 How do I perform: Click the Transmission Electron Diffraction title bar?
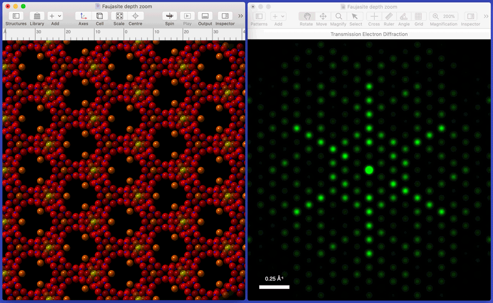[x=369, y=34]
